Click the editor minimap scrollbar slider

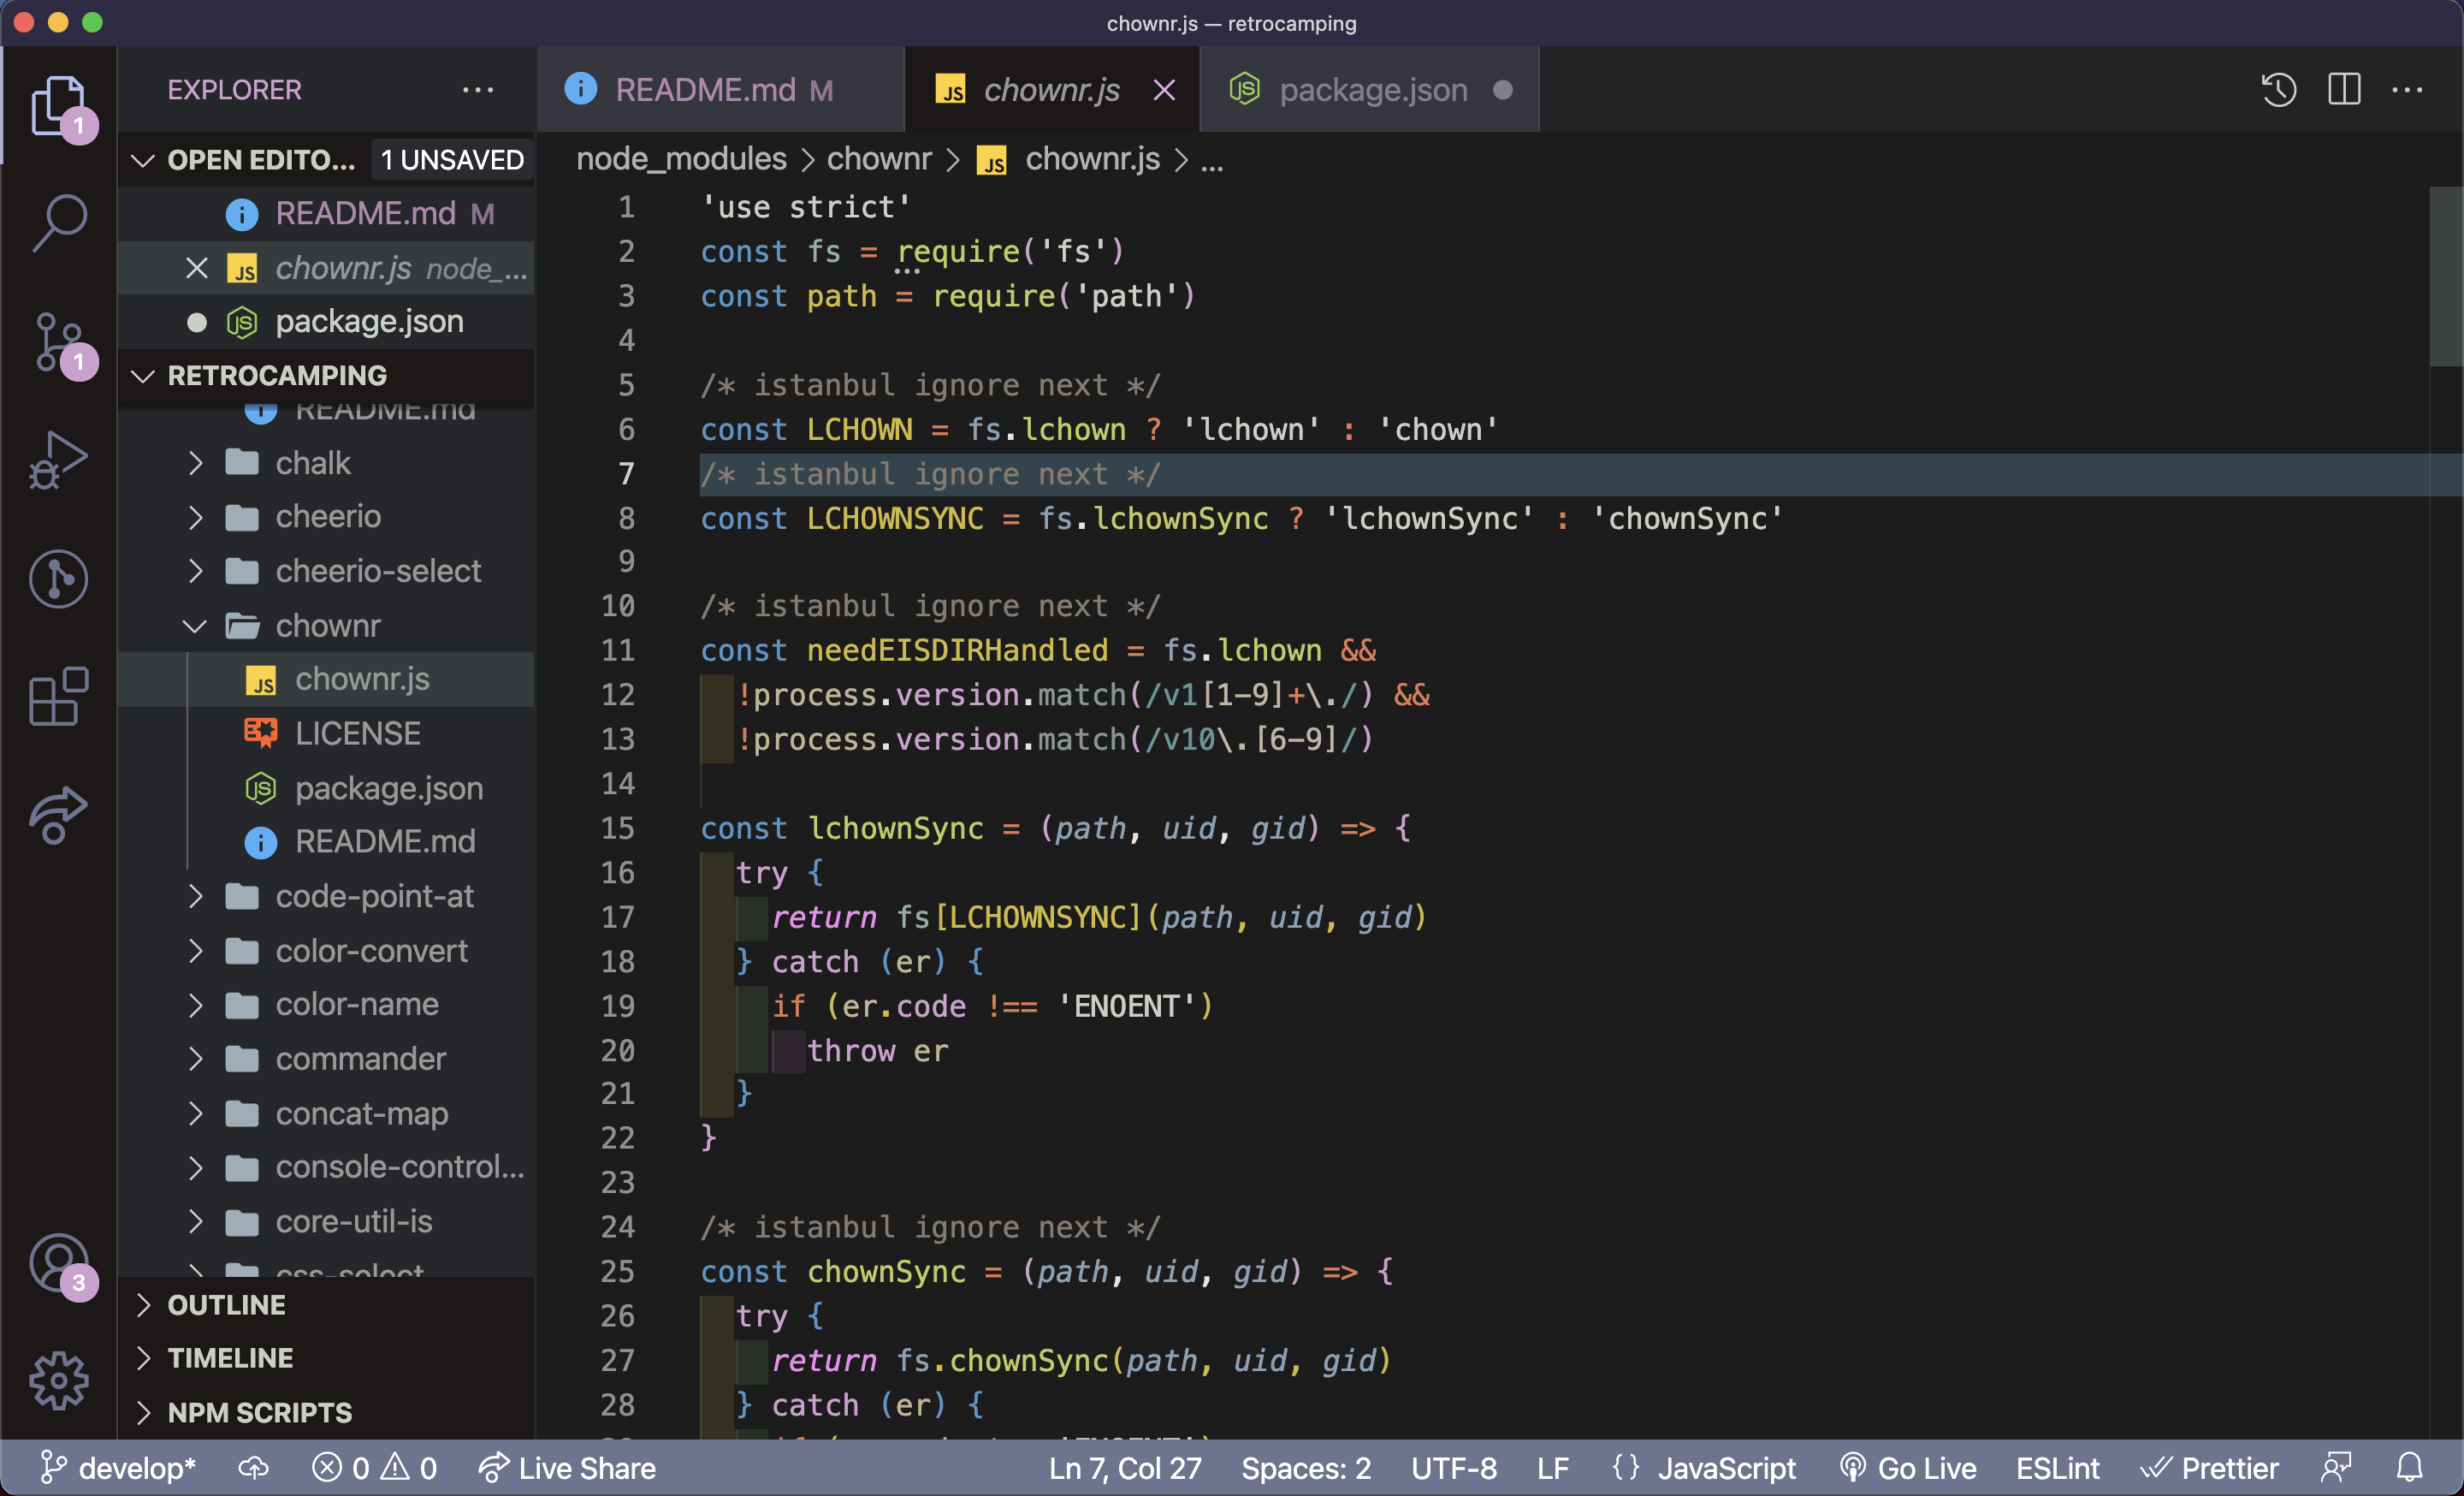click(x=2445, y=276)
